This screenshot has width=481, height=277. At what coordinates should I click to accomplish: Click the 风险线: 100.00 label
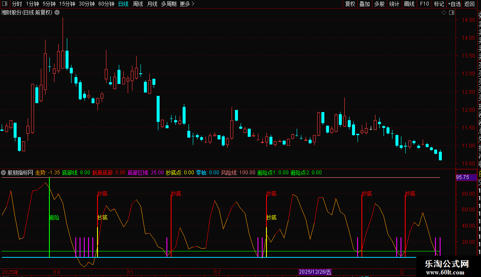click(238, 173)
